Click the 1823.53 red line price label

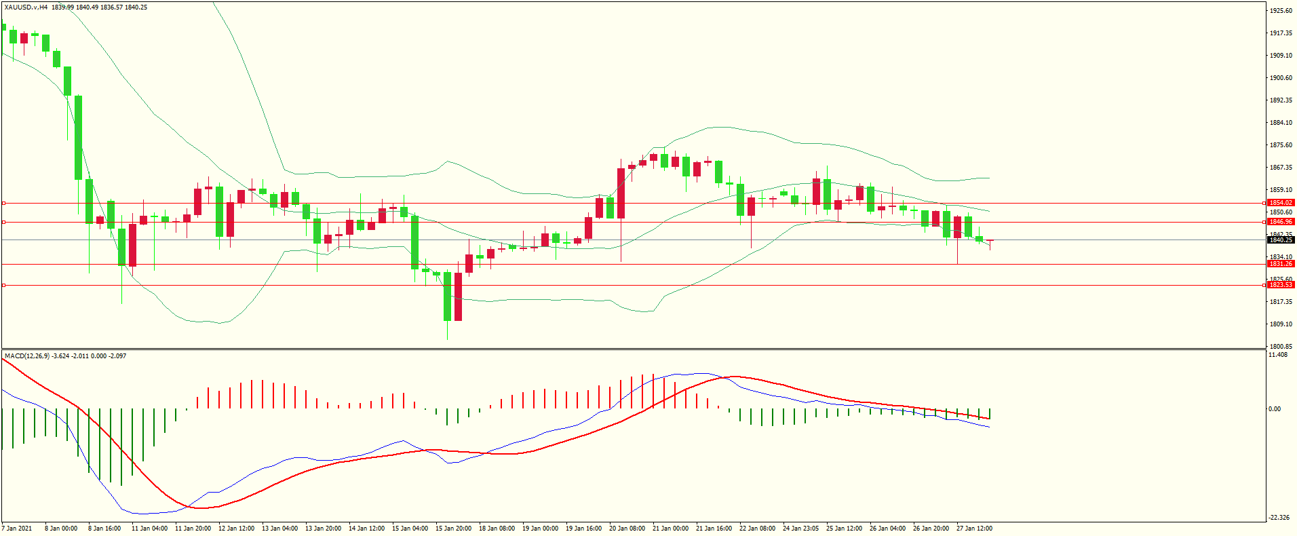(1281, 285)
